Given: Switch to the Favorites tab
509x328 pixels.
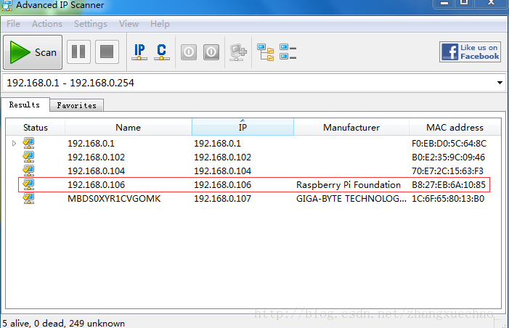Looking at the screenshot, I should coord(77,105).
